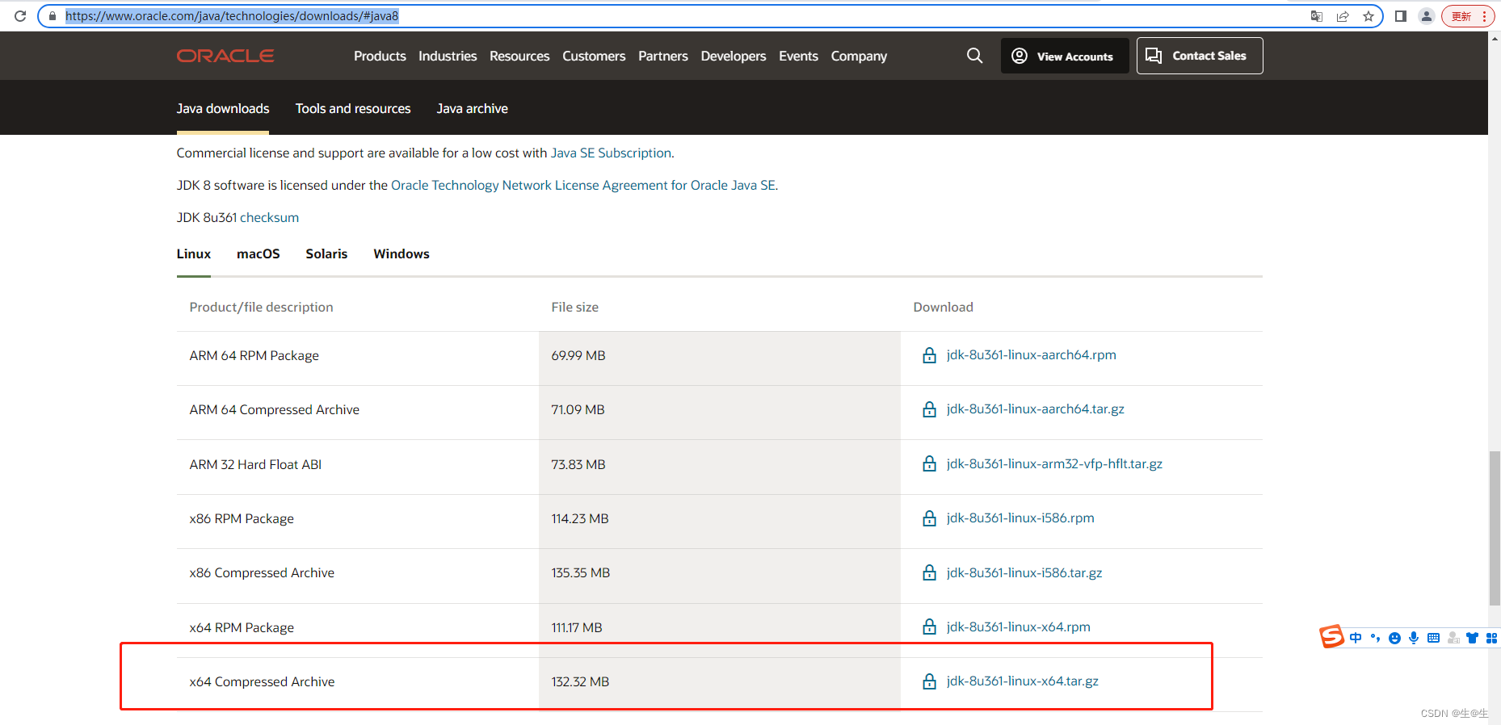Click the Sogou input method S logo
The image size is (1501, 725).
coord(1331,637)
